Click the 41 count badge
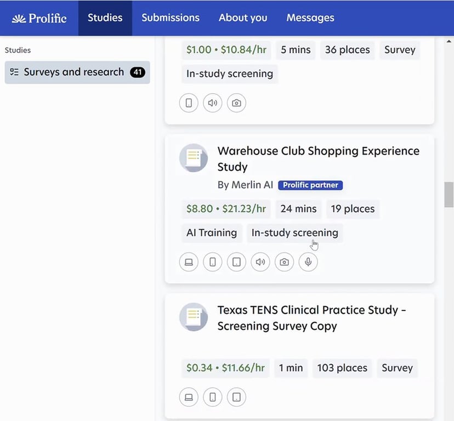This screenshot has width=454, height=421. point(138,72)
